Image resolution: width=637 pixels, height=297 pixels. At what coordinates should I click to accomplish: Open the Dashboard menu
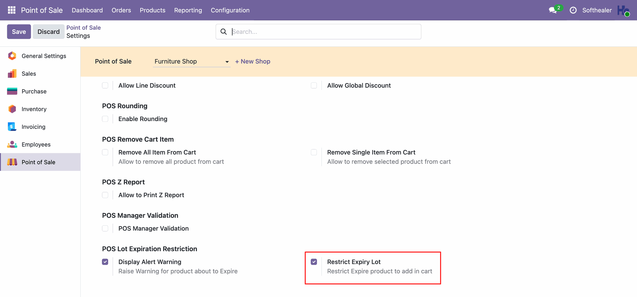(x=87, y=10)
